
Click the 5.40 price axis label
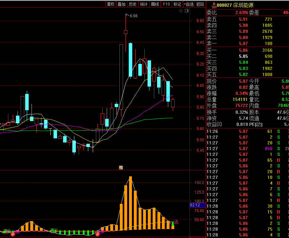[x=200, y=150]
